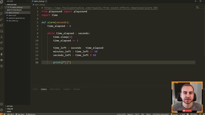Click the tabnine pro status bar item
The height and width of the screenshot is (115, 205).
(31, 114)
